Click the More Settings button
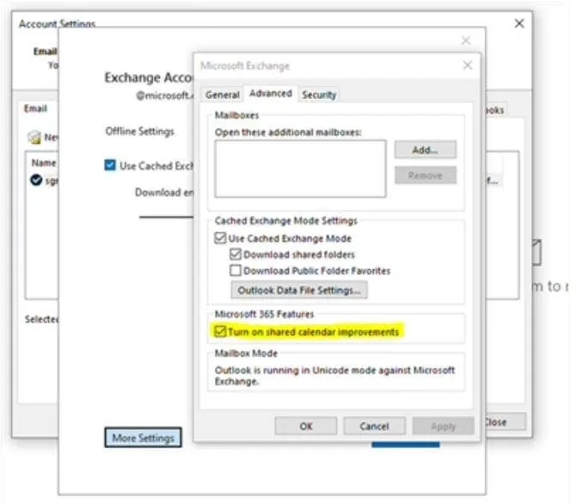The image size is (576, 504). pyautogui.click(x=144, y=438)
